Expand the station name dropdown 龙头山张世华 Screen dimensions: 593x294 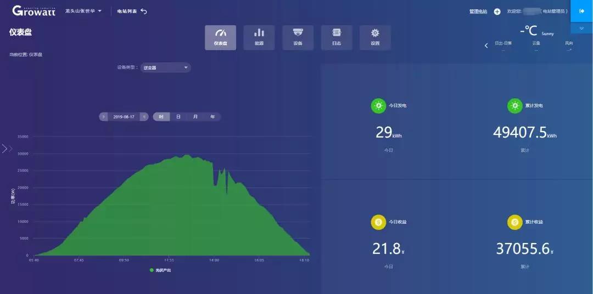(x=83, y=11)
